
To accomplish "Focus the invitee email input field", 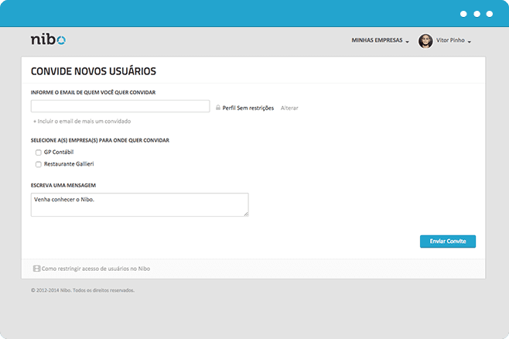I will [x=120, y=106].
